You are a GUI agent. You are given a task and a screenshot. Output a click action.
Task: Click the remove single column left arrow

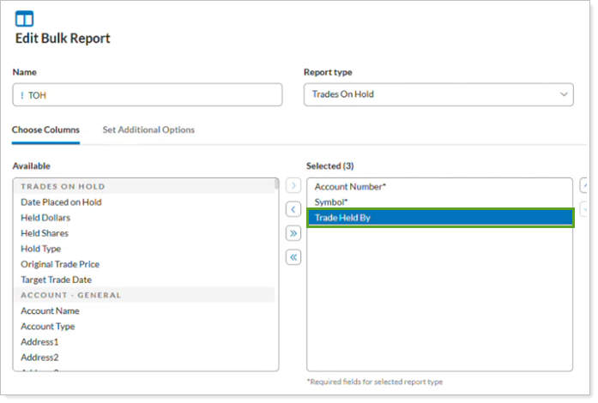click(293, 209)
